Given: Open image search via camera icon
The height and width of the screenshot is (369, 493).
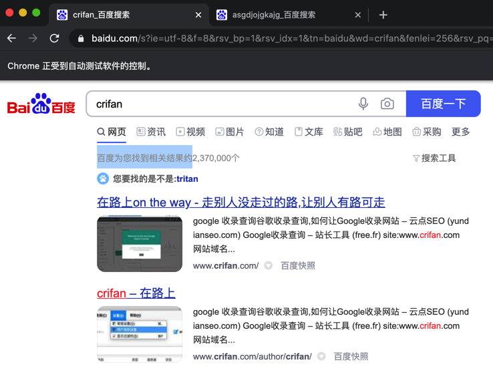Looking at the screenshot, I should click(x=387, y=104).
